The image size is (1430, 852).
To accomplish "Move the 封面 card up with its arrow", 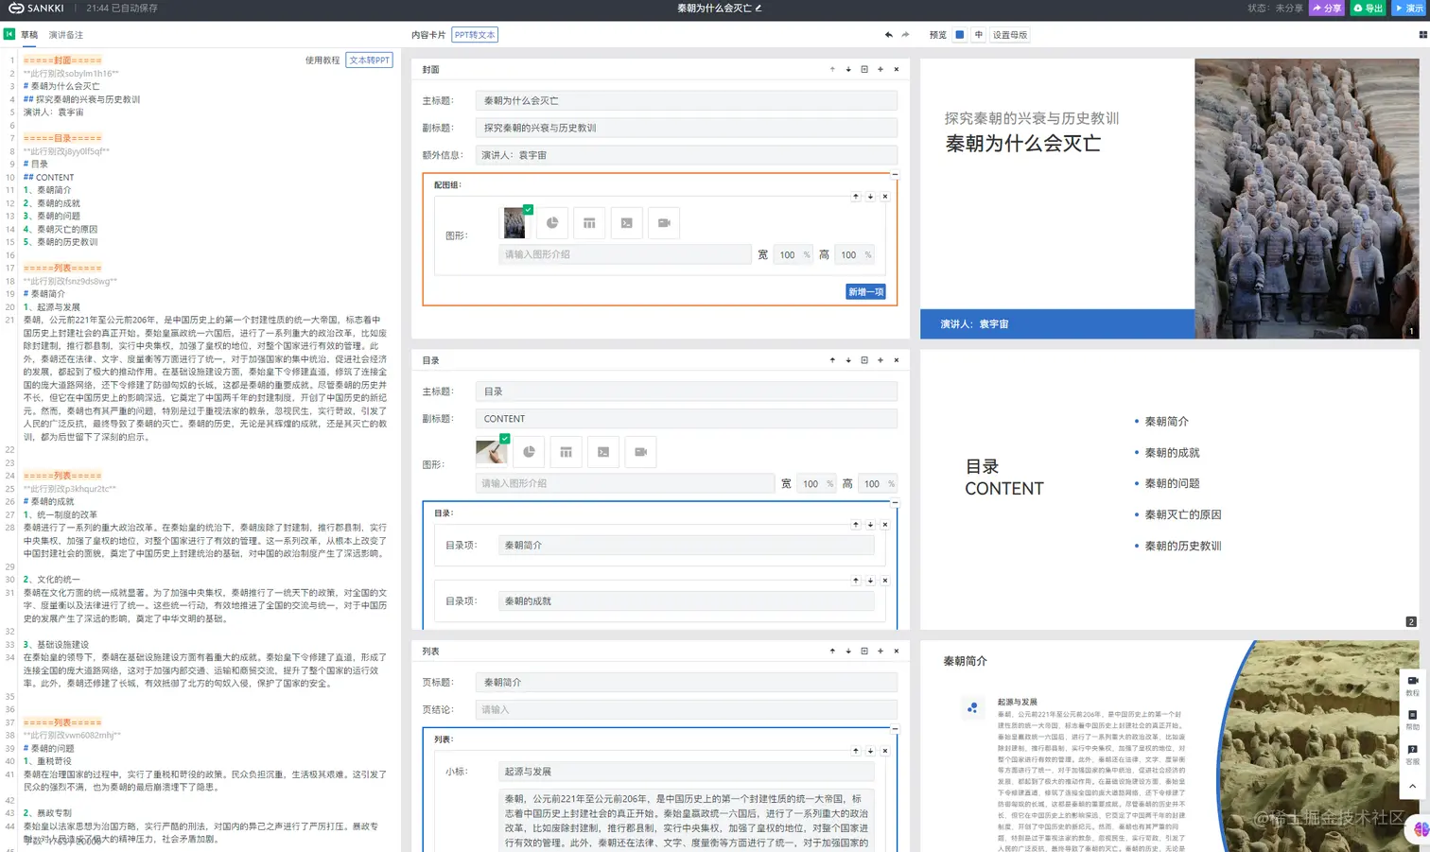I will tap(832, 69).
